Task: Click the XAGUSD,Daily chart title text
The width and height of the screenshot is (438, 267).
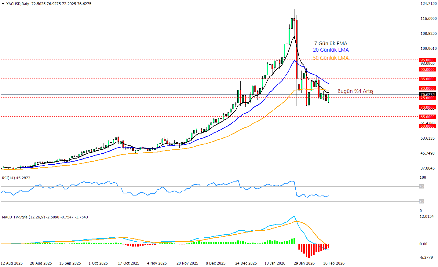Action: pyautogui.click(x=18, y=4)
